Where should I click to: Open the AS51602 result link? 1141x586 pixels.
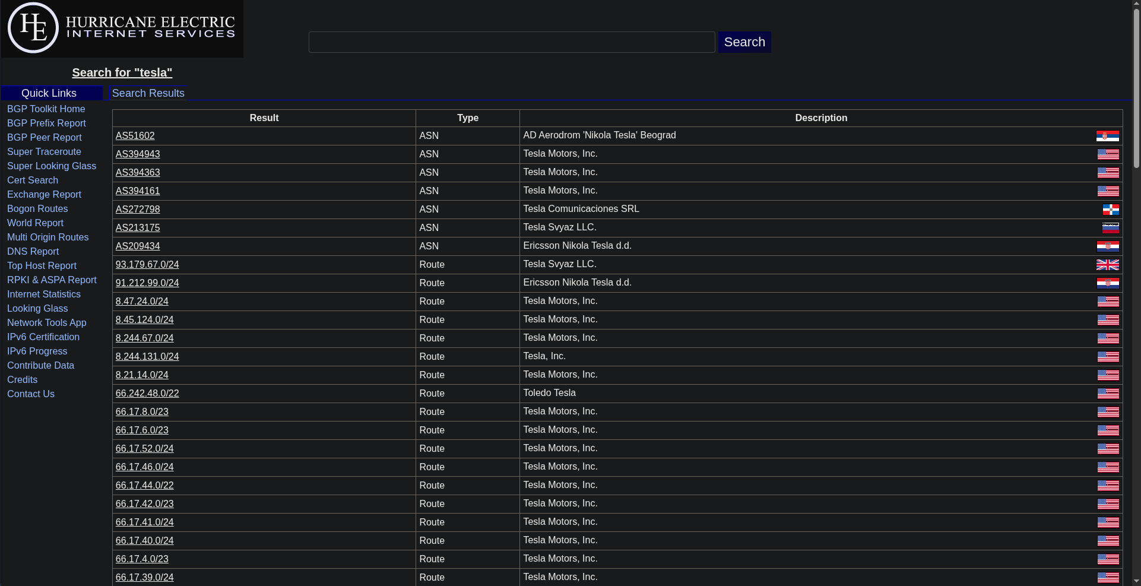(135, 136)
